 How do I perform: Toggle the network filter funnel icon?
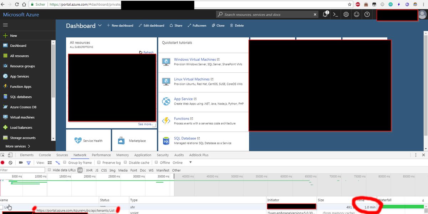(x=29, y=163)
